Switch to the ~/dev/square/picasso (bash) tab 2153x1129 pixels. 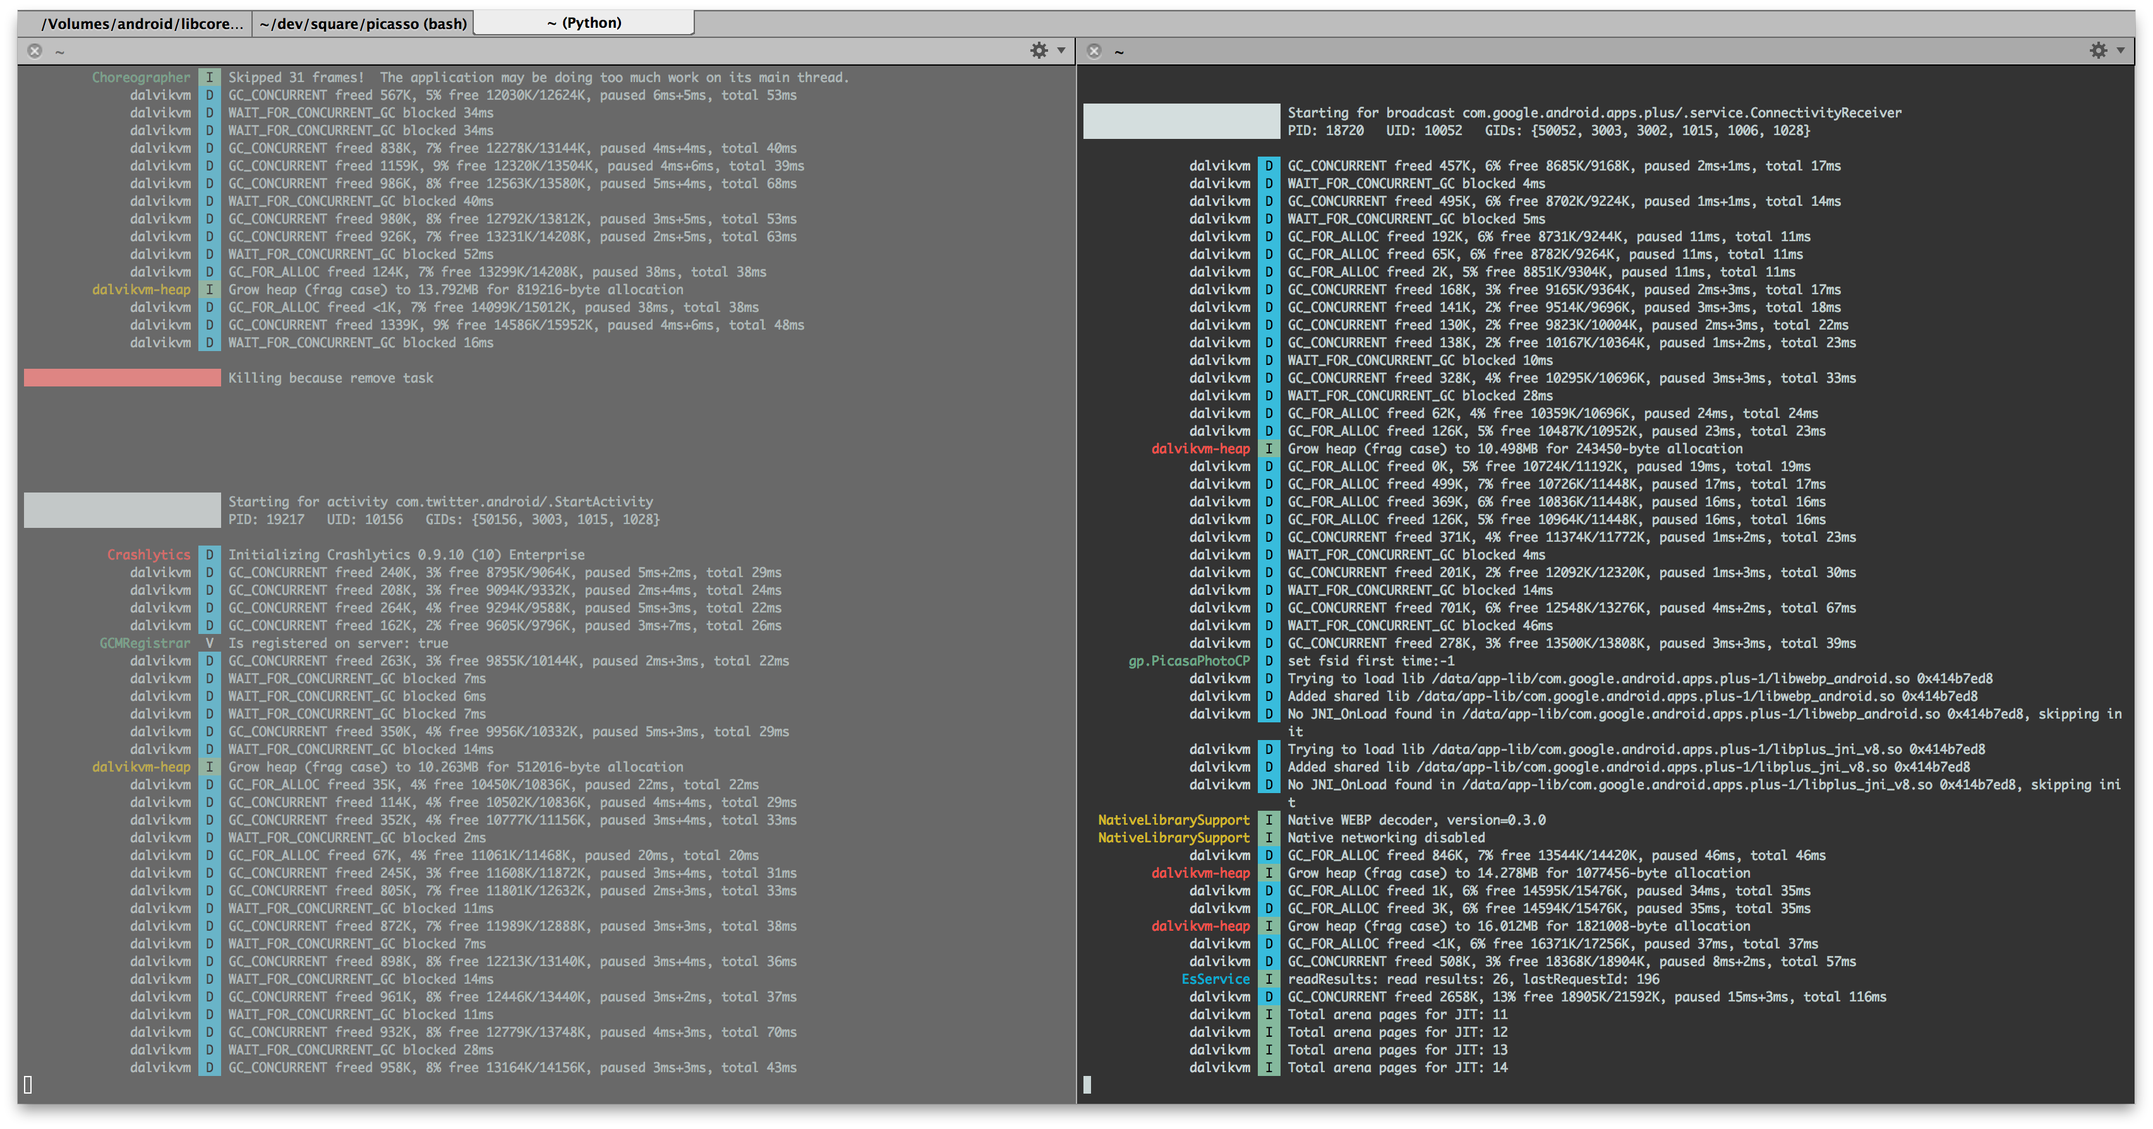point(363,23)
